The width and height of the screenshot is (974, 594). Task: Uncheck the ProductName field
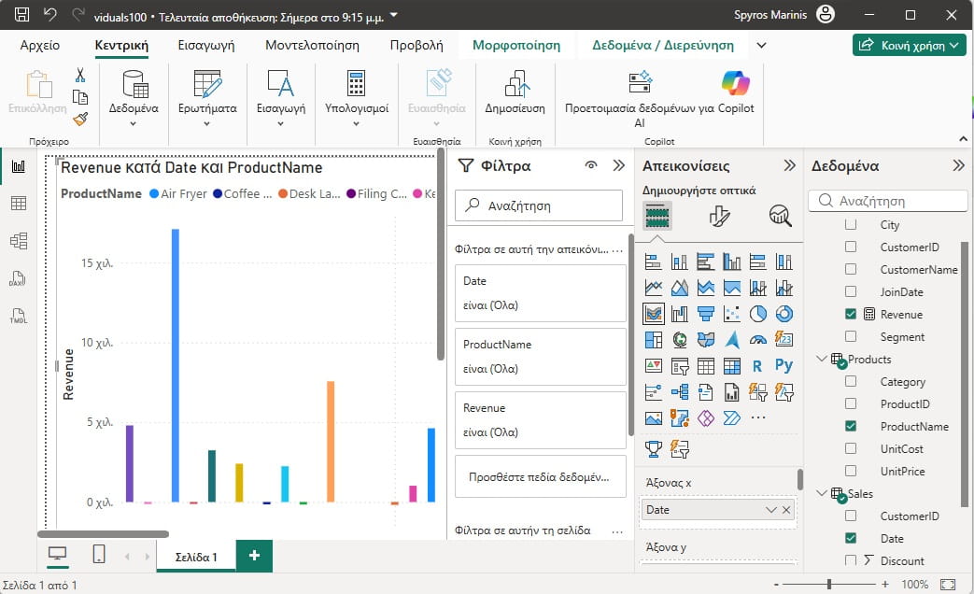pos(851,426)
